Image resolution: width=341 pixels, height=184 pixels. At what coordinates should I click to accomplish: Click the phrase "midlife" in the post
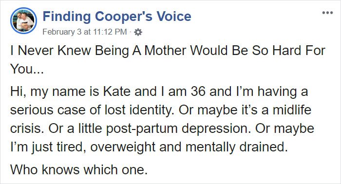292,110
